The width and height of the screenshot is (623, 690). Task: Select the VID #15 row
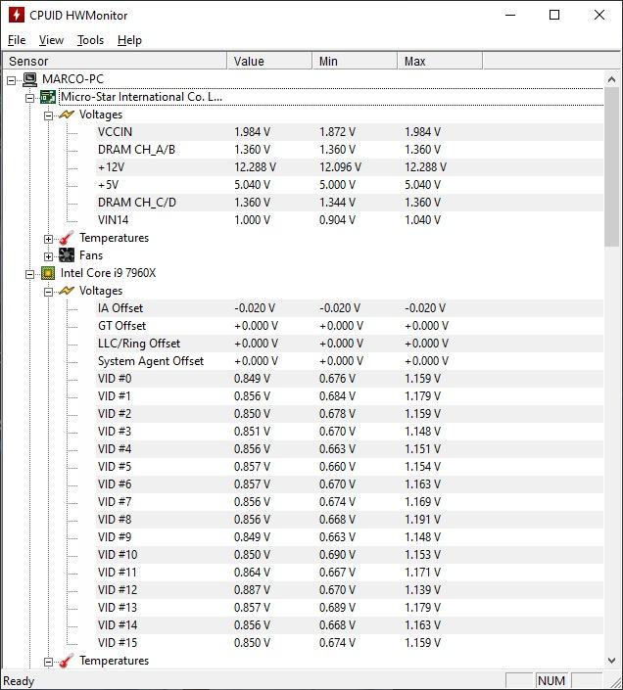coord(350,642)
